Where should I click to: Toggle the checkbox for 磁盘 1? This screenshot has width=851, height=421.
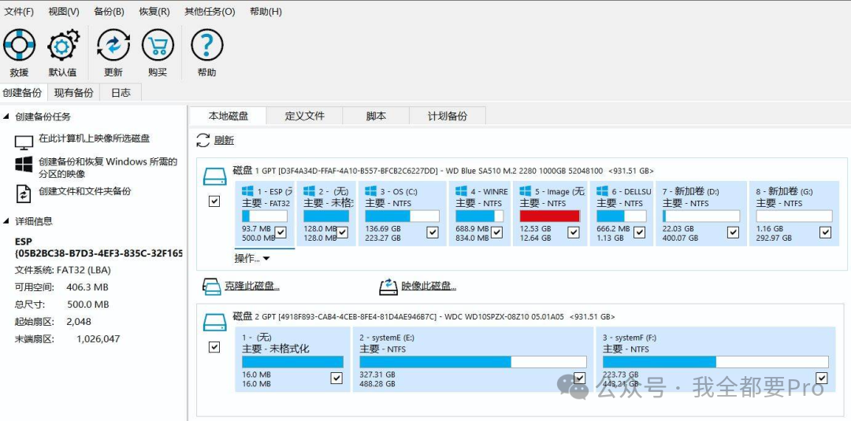(x=214, y=201)
